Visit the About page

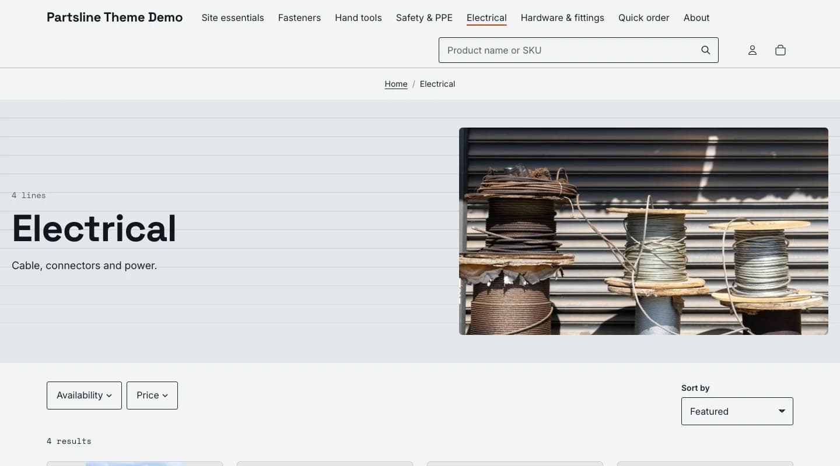696,18
